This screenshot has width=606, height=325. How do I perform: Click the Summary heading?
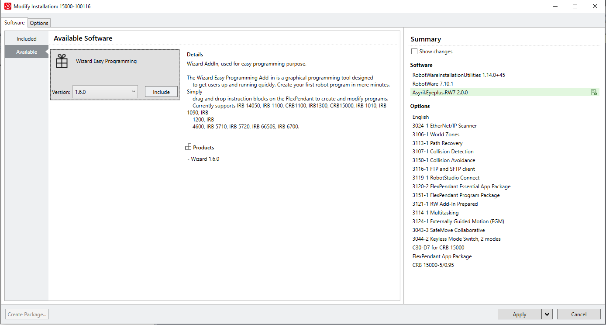click(x=426, y=39)
